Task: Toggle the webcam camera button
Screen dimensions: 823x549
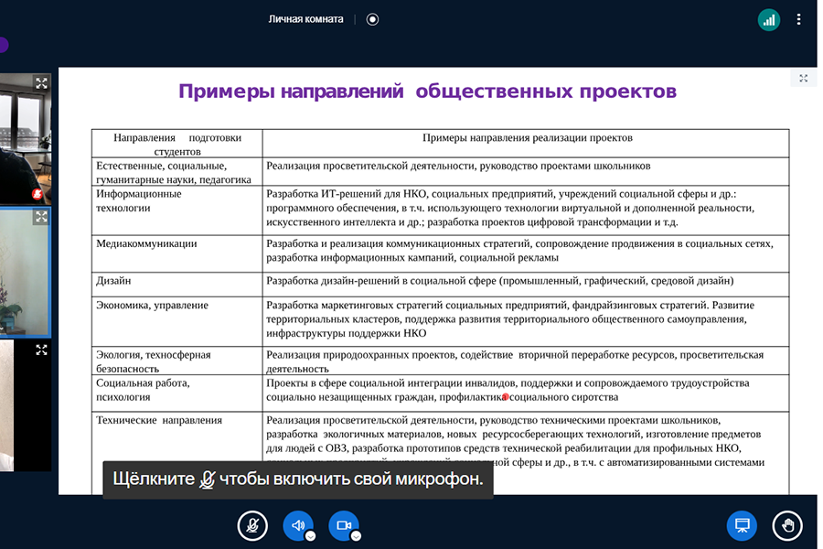Action: tap(344, 525)
